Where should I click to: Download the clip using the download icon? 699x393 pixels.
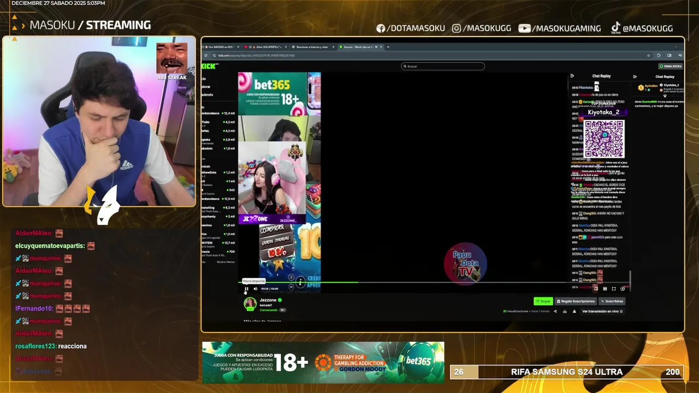(x=565, y=311)
